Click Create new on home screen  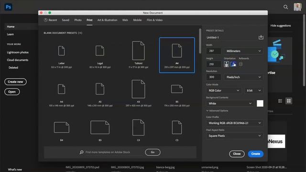[x=15, y=82]
